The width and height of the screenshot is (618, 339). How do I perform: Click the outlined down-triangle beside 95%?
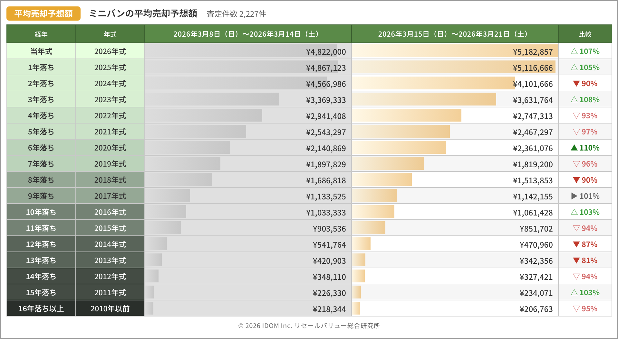point(576,308)
